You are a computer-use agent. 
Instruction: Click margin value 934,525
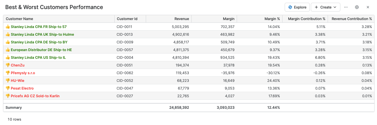click(227, 57)
